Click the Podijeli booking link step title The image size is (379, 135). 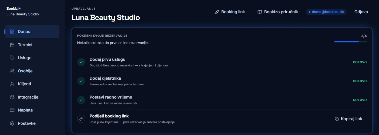pyautogui.click(x=109, y=116)
